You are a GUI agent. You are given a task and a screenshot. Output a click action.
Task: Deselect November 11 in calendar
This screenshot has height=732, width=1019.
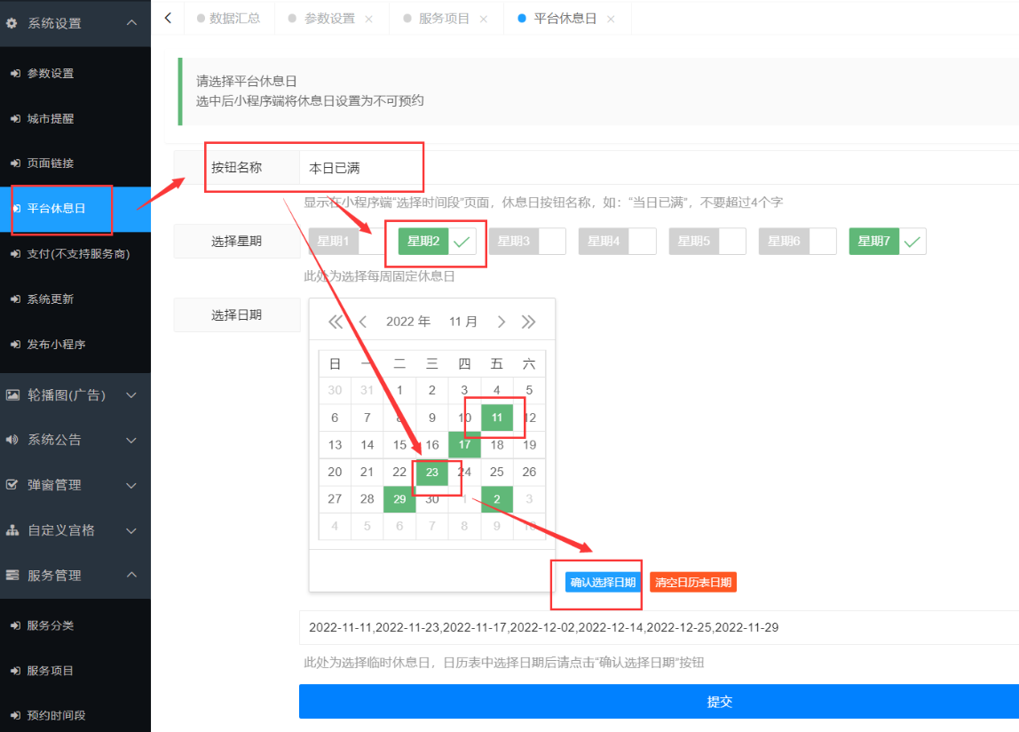(x=496, y=418)
